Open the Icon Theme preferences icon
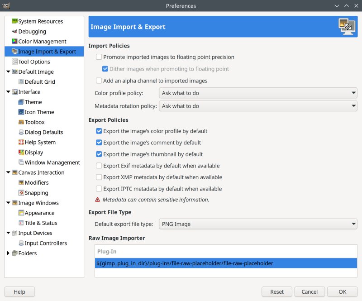Image resolution: width=362 pixels, height=301 pixels. click(x=21, y=112)
